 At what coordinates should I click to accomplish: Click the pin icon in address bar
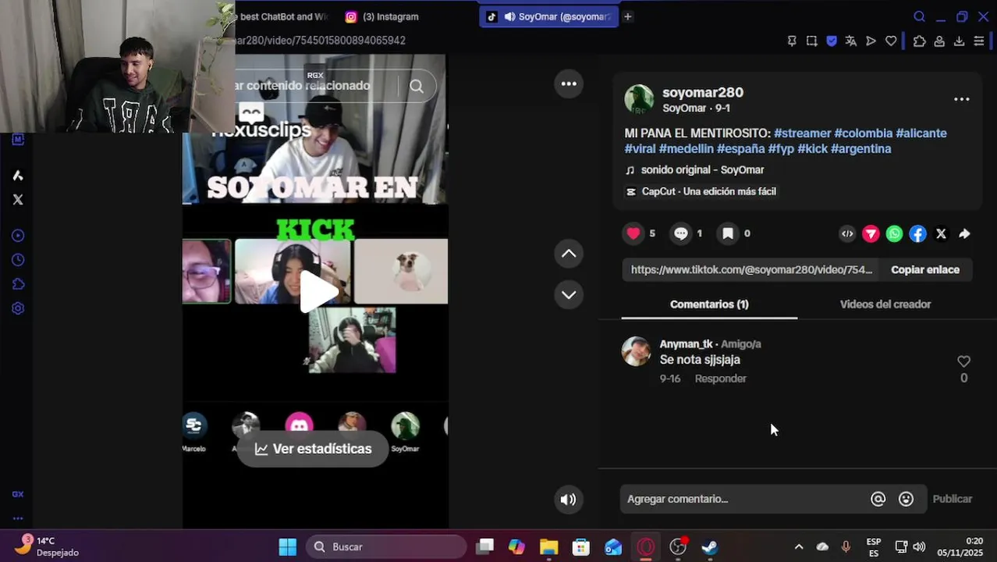tap(792, 41)
